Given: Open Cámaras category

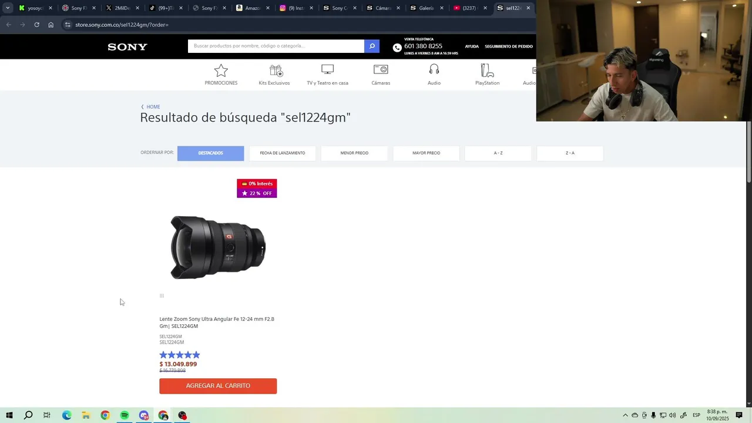Looking at the screenshot, I should [x=381, y=75].
